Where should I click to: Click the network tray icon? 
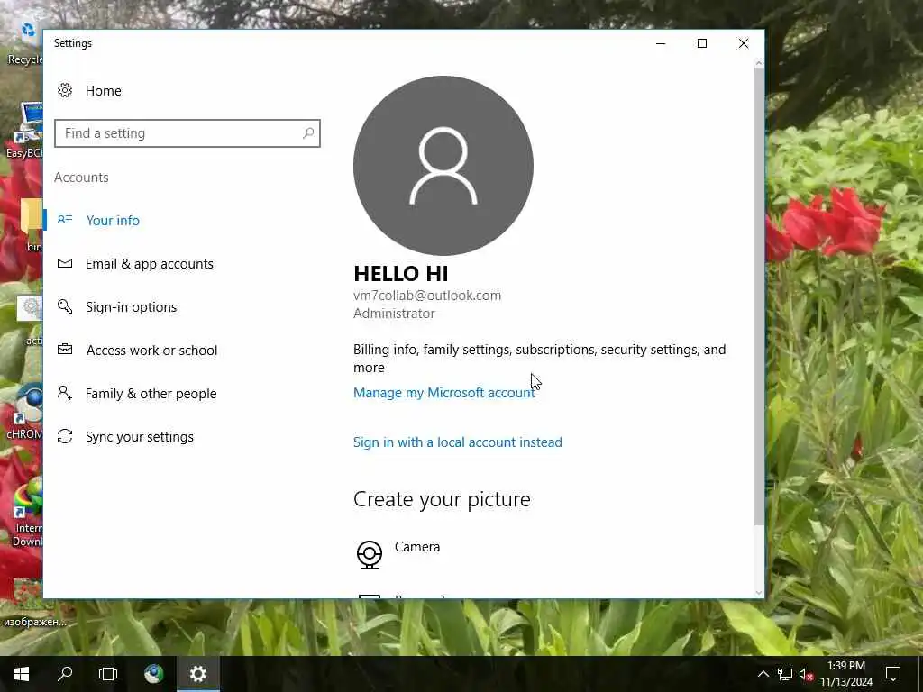tap(785, 674)
